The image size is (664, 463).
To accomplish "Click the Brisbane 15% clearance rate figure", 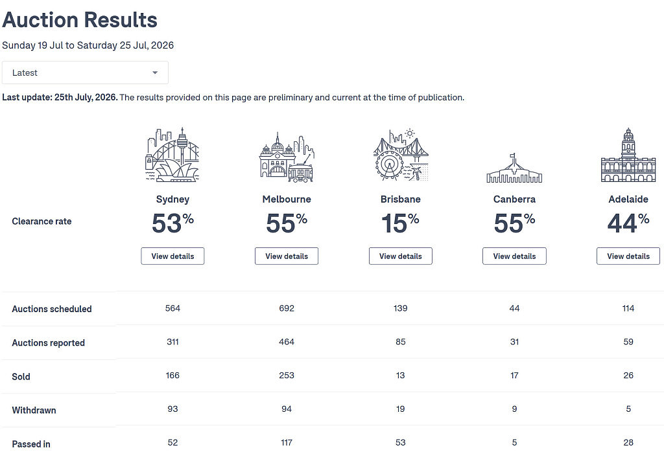I will tap(401, 223).
